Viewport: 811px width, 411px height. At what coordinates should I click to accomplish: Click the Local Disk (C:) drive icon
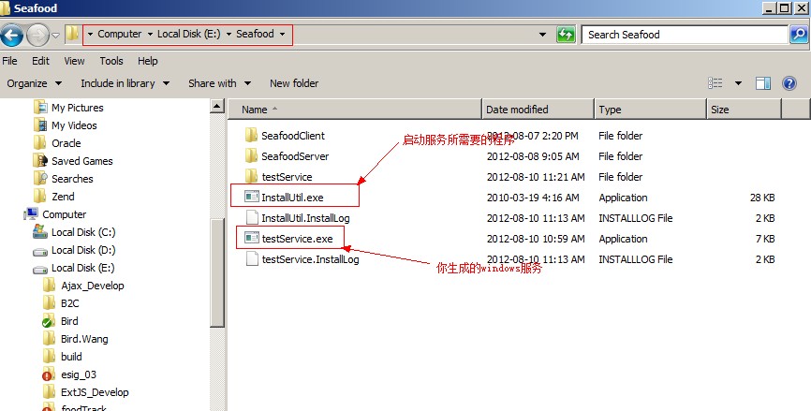(40, 232)
